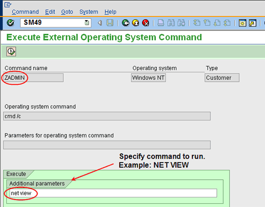Go to the Previous Page icon

(x=207, y=23)
